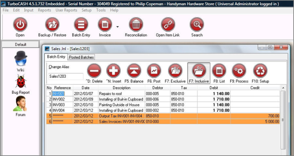Select the INV003 reference cell
Viewport: 294px width, 156px height.
tap(63, 105)
